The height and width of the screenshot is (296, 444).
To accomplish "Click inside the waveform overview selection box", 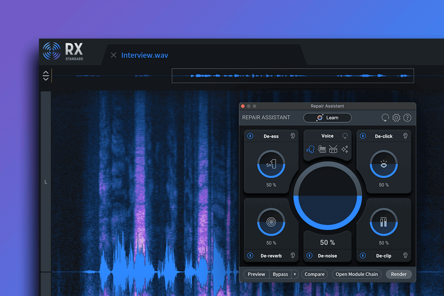I will point(293,76).
